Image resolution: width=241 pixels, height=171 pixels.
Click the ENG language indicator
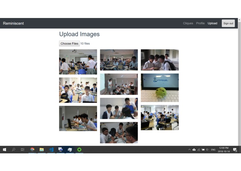(213, 150)
